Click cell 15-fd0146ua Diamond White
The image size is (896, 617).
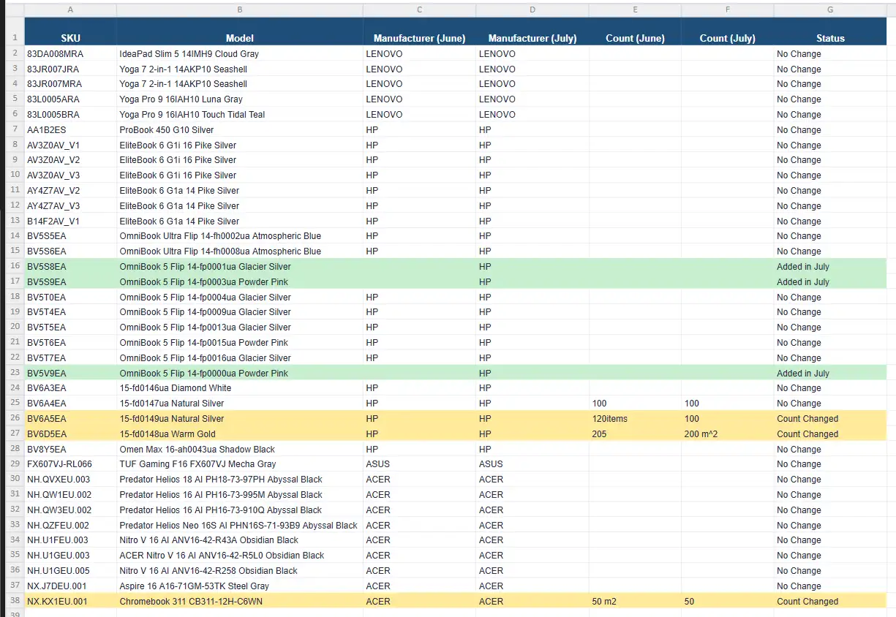(239, 388)
